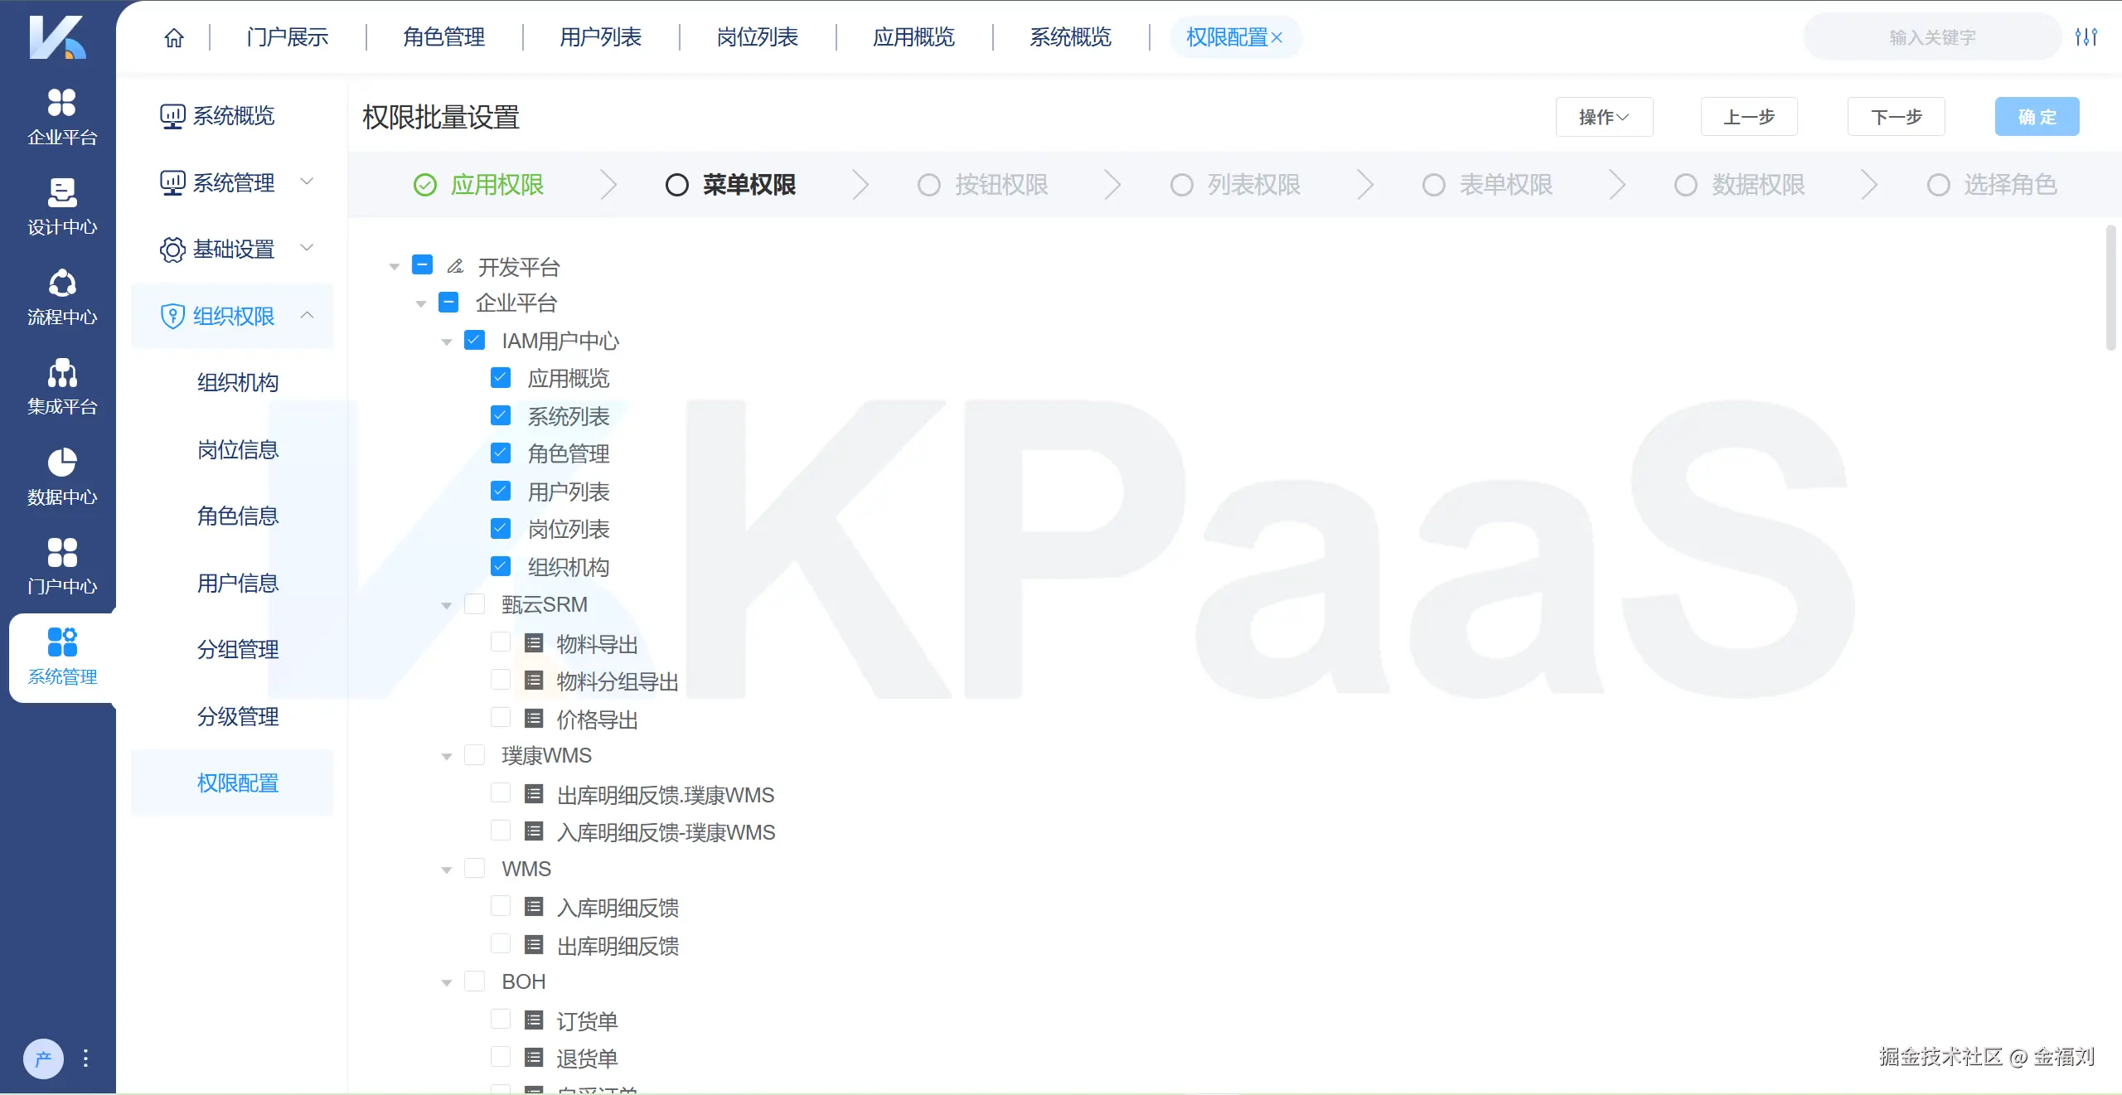Image resolution: width=2122 pixels, height=1095 pixels.
Task: Collapse the IAM用户中心 tree node
Action: point(447,341)
